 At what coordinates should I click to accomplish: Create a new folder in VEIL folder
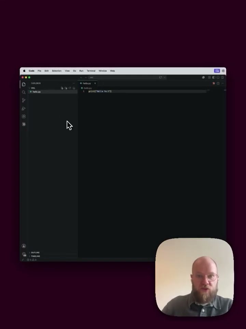(x=66, y=88)
